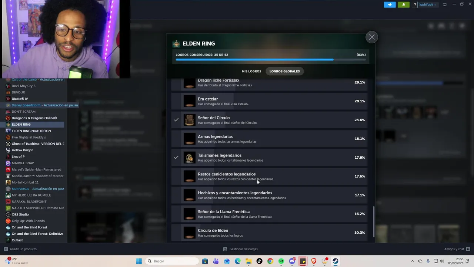This screenshot has height=267, width=474.
Task: Switch to the MIS LOGROS tab
Action: pyautogui.click(x=251, y=71)
